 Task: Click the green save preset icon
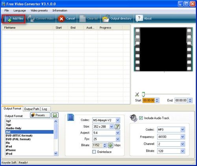[55, 115]
